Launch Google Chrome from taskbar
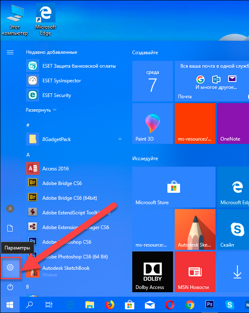The height and width of the screenshot is (313, 249). click(189, 305)
